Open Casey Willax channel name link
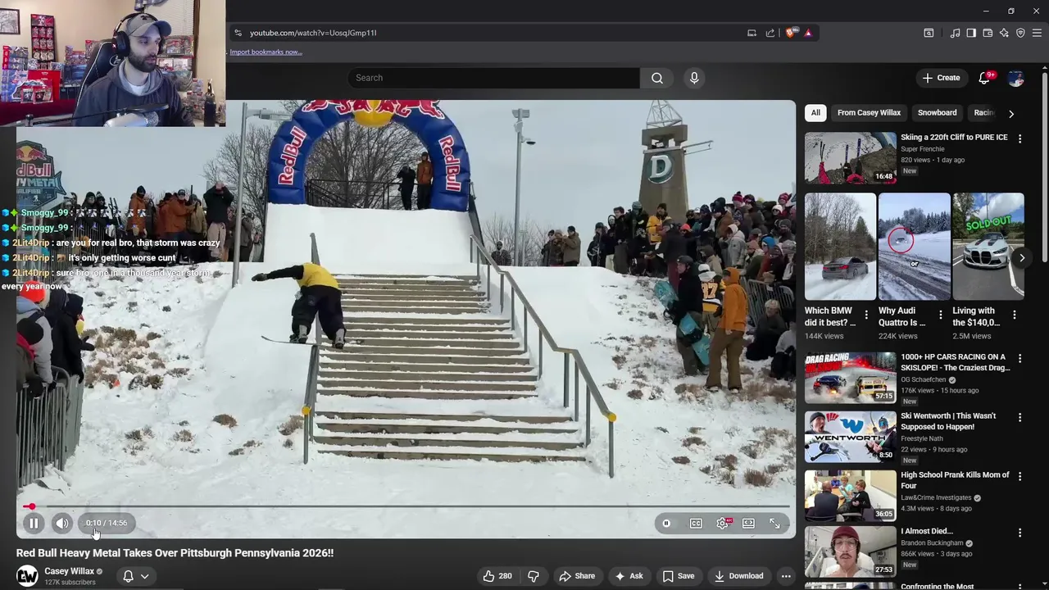Screen dimensions: 1049x590 [69, 571]
